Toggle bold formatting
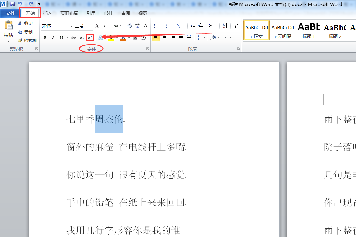This screenshot has width=356, height=237. [45, 38]
